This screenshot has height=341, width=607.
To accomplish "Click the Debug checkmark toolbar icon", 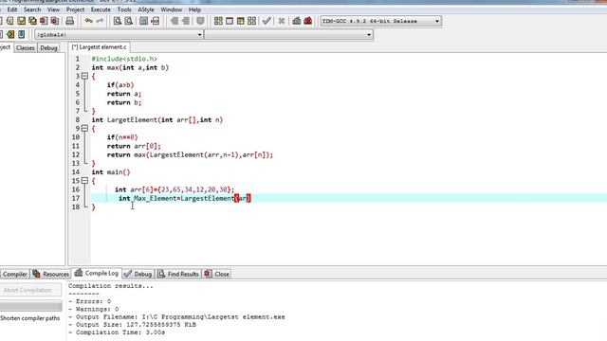I will pos(267,21).
